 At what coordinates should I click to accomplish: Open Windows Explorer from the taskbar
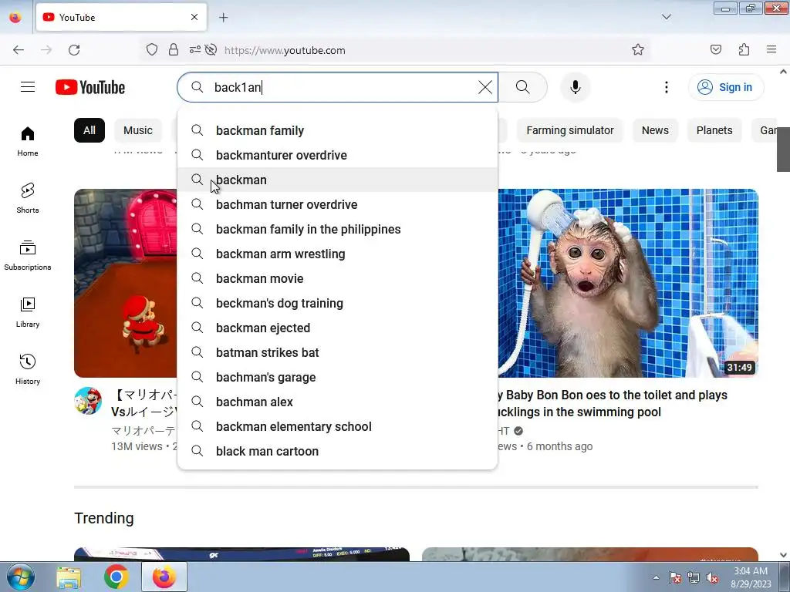(x=69, y=577)
